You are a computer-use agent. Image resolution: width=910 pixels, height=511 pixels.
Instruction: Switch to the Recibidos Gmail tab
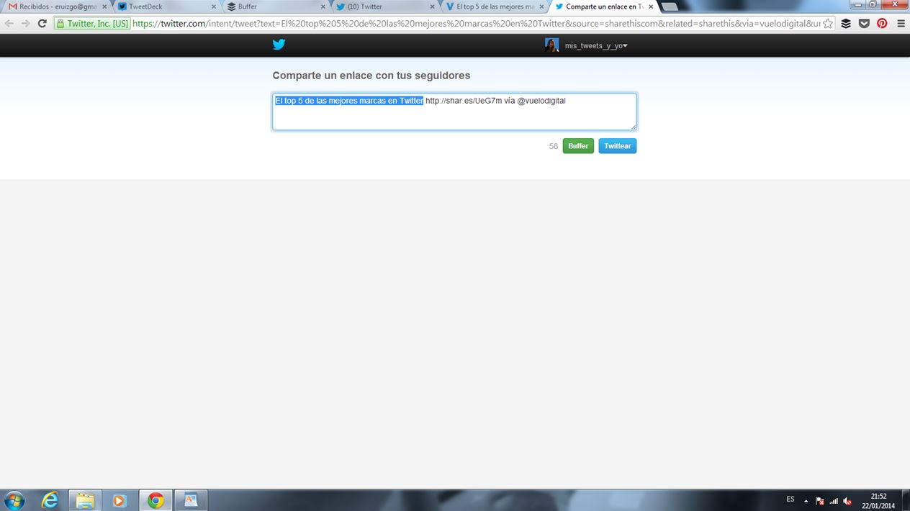click(x=58, y=6)
